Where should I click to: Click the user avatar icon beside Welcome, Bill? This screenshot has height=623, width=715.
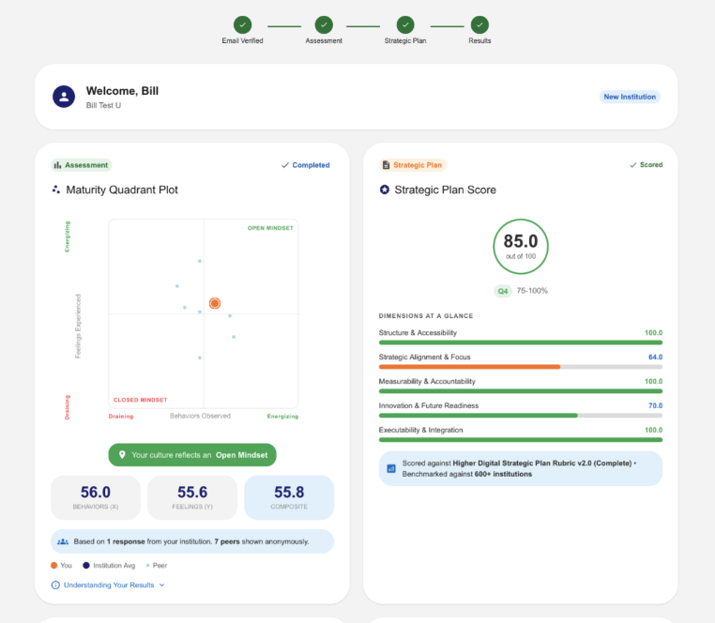64,97
